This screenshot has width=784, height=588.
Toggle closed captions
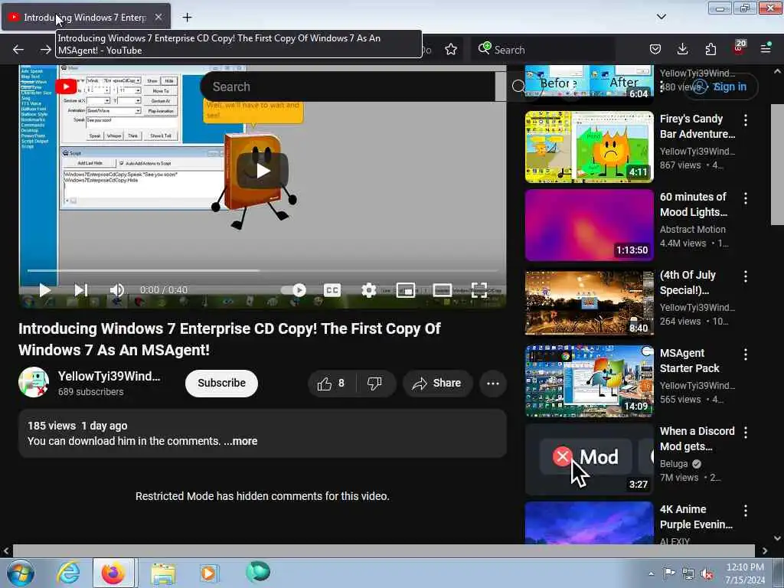tap(332, 290)
